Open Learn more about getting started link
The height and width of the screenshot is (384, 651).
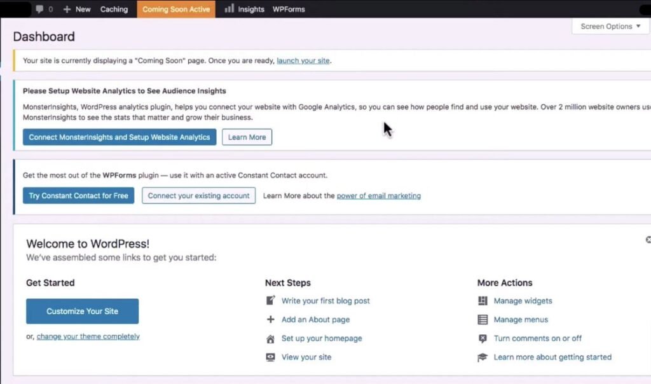(x=552, y=357)
